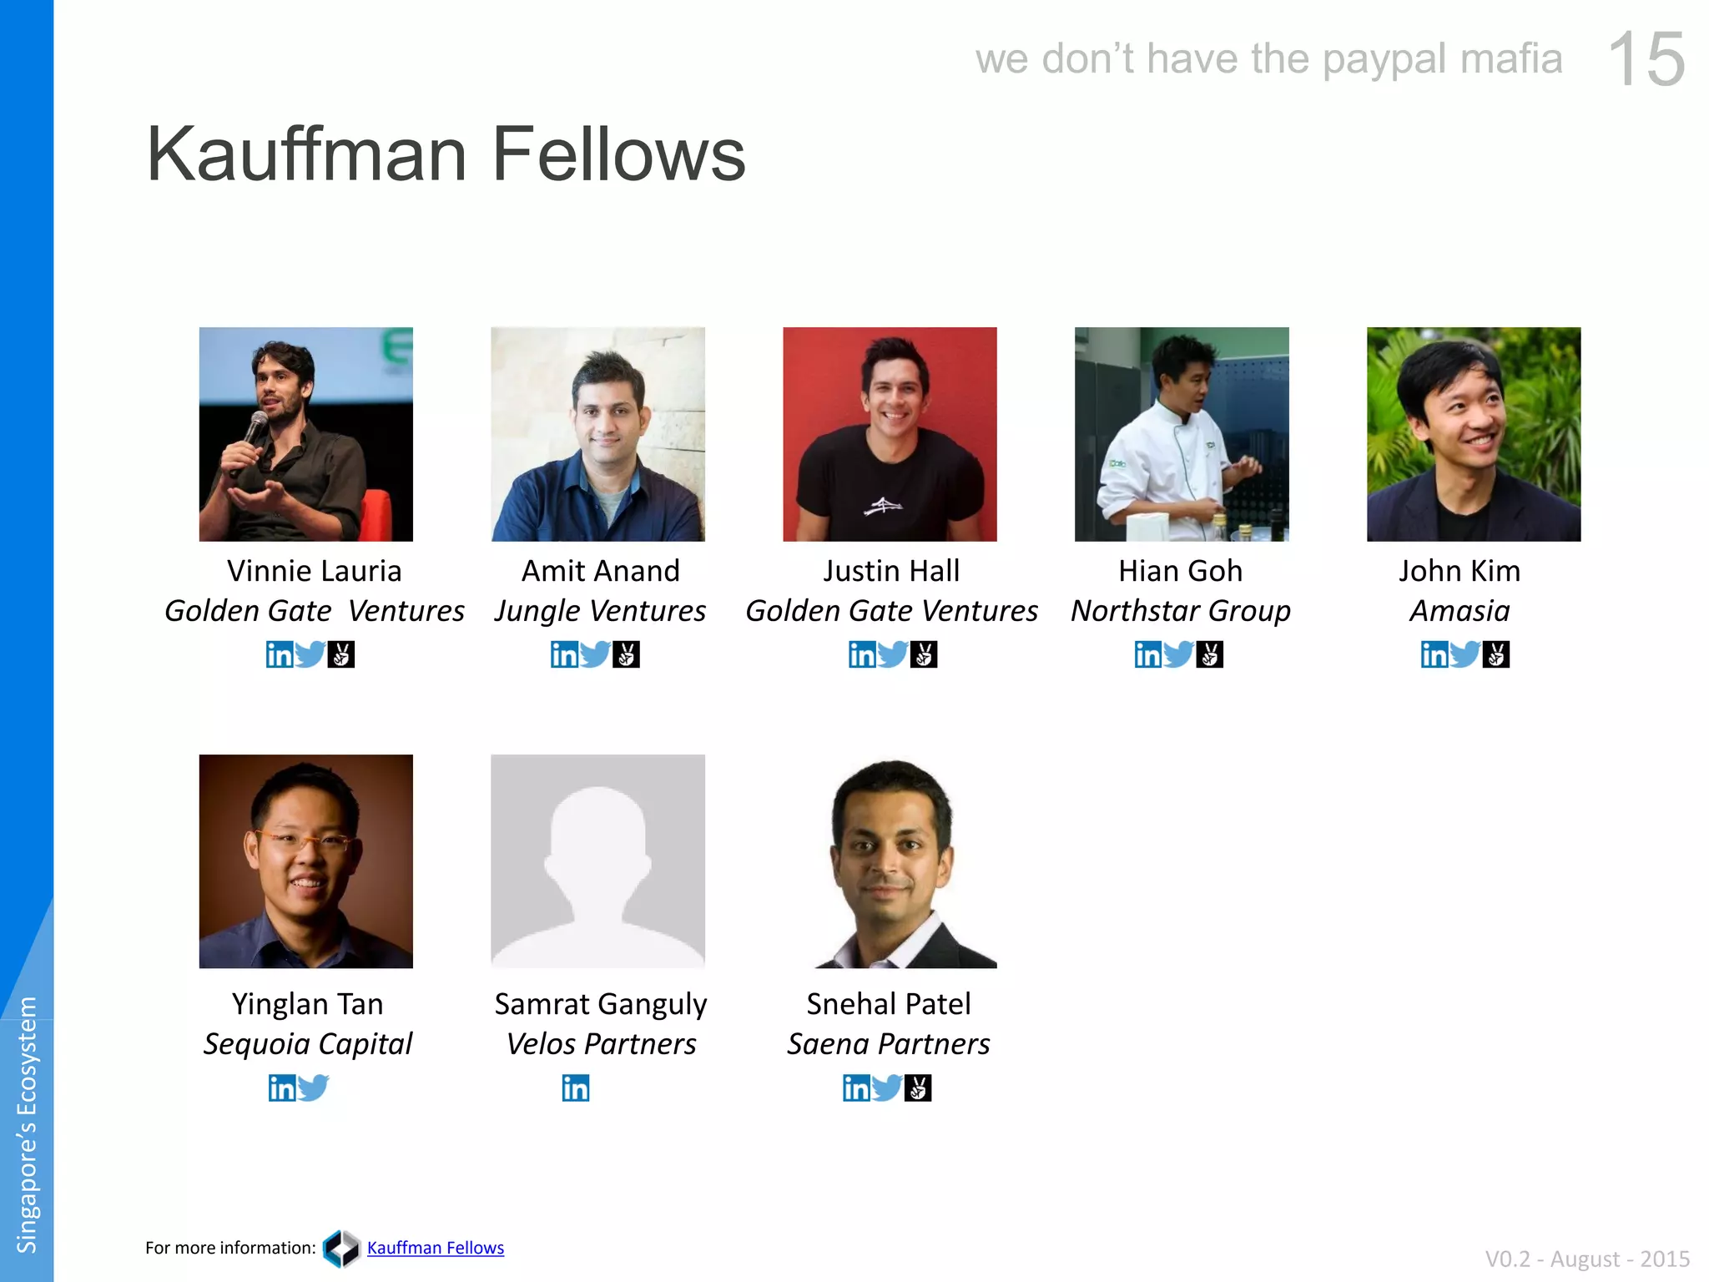Click Amit Anand's LinkedIn icon
The image size is (1709, 1282).
565,654
